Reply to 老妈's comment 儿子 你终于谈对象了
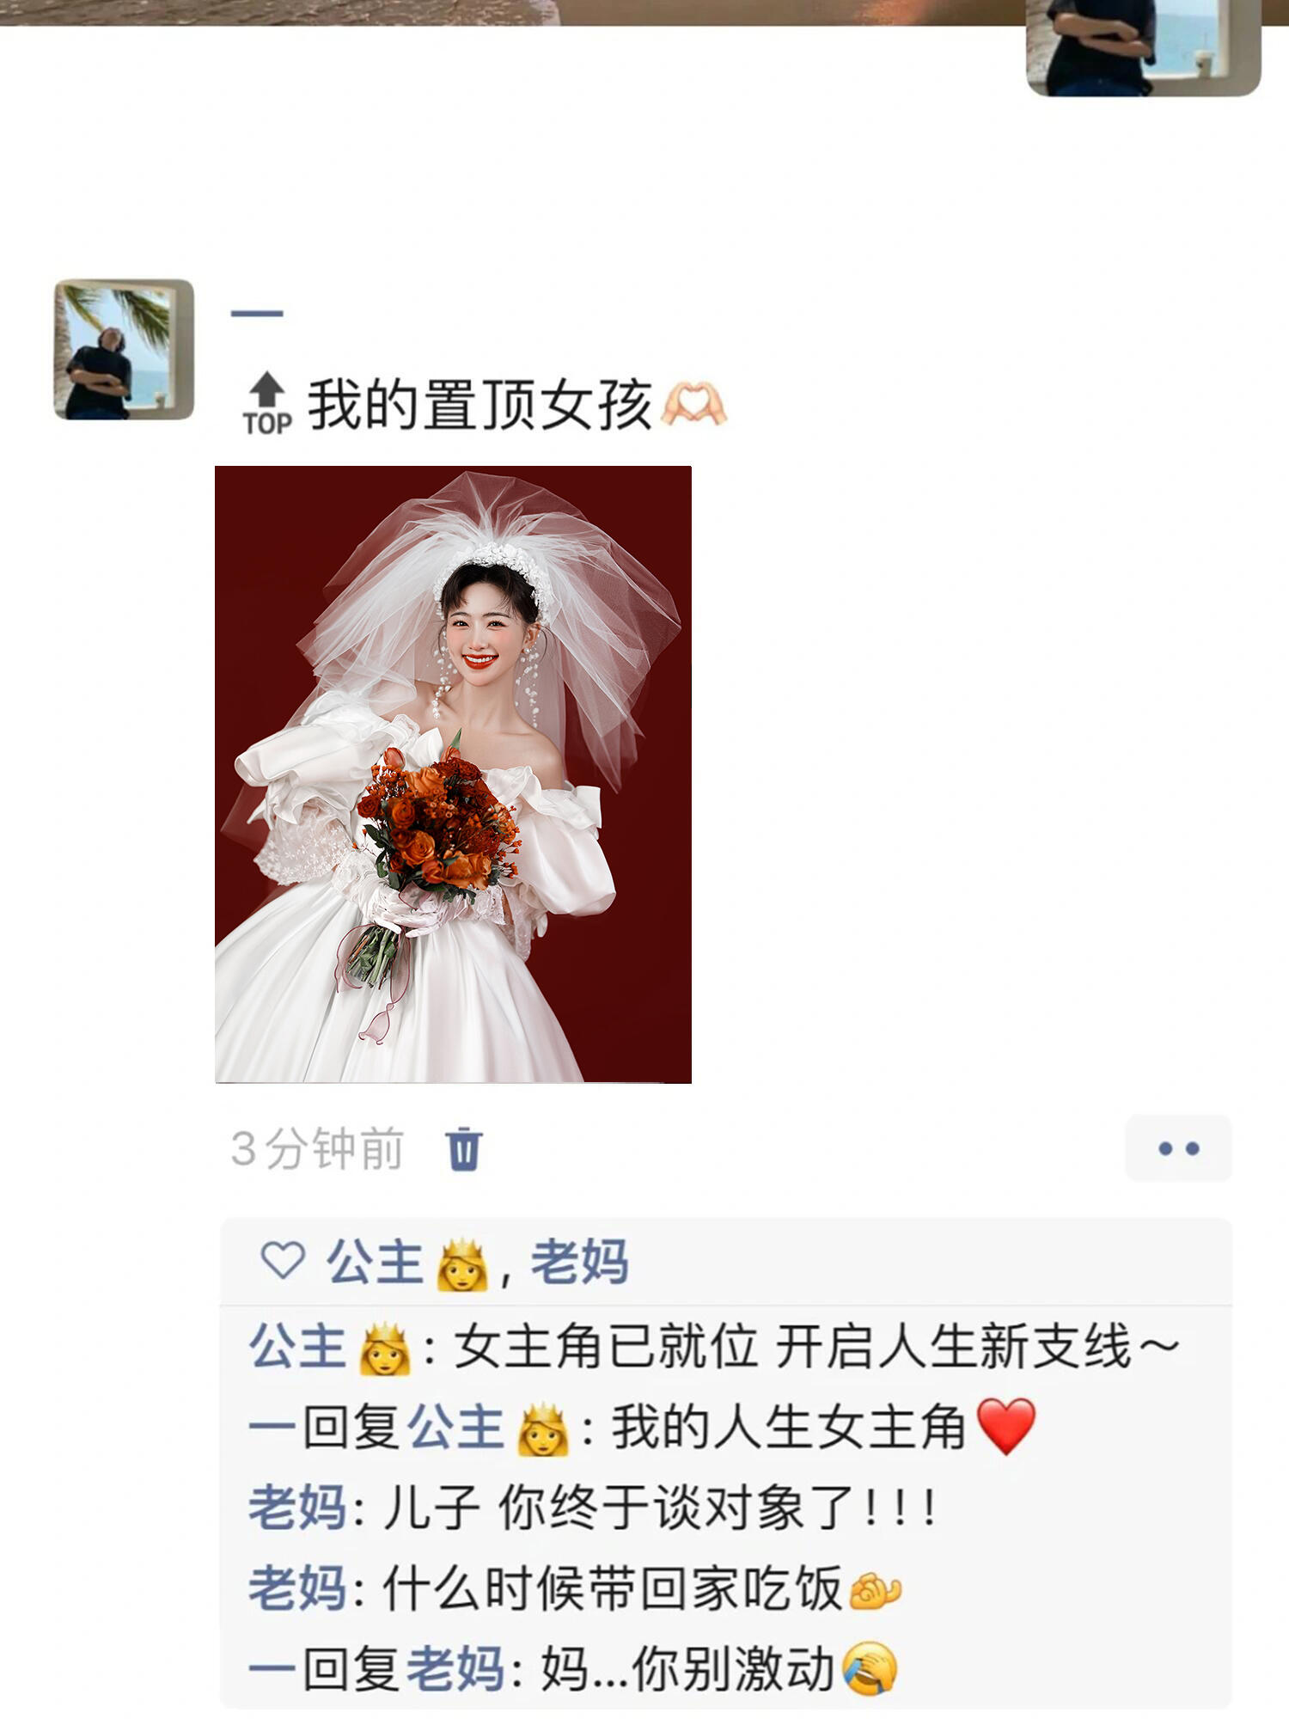This screenshot has height=1719, width=1289. (x=593, y=1508)
